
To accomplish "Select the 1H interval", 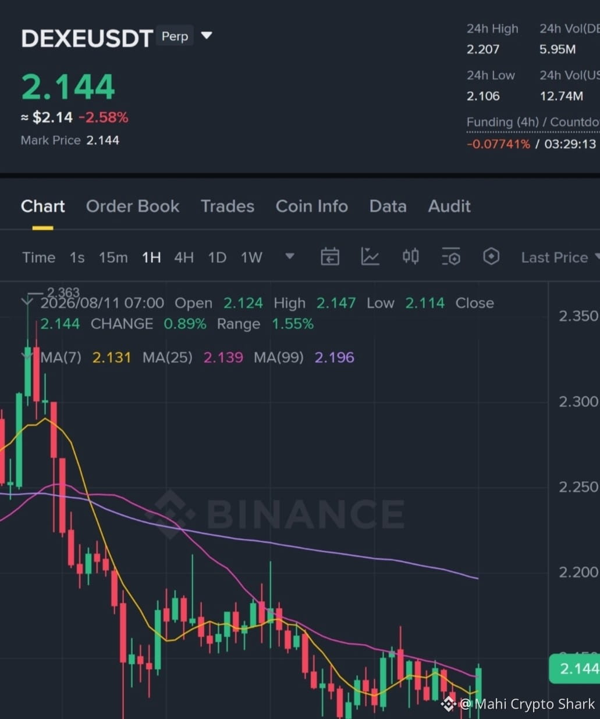I will pos(151,257).
